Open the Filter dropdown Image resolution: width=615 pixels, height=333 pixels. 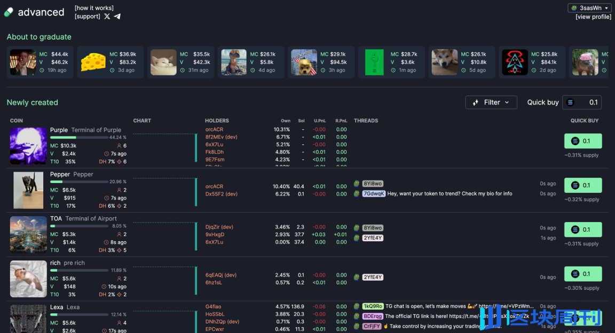tap(491, 102)
